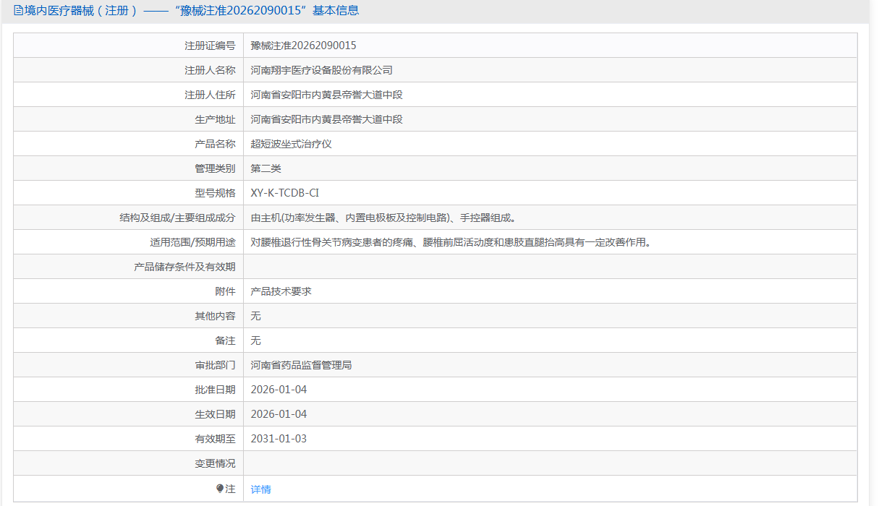Select the registration number 豫械注准20262090015 in the table

point(303,46)
